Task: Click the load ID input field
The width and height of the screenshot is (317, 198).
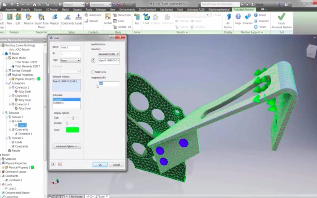Action: tap(70, 54)
